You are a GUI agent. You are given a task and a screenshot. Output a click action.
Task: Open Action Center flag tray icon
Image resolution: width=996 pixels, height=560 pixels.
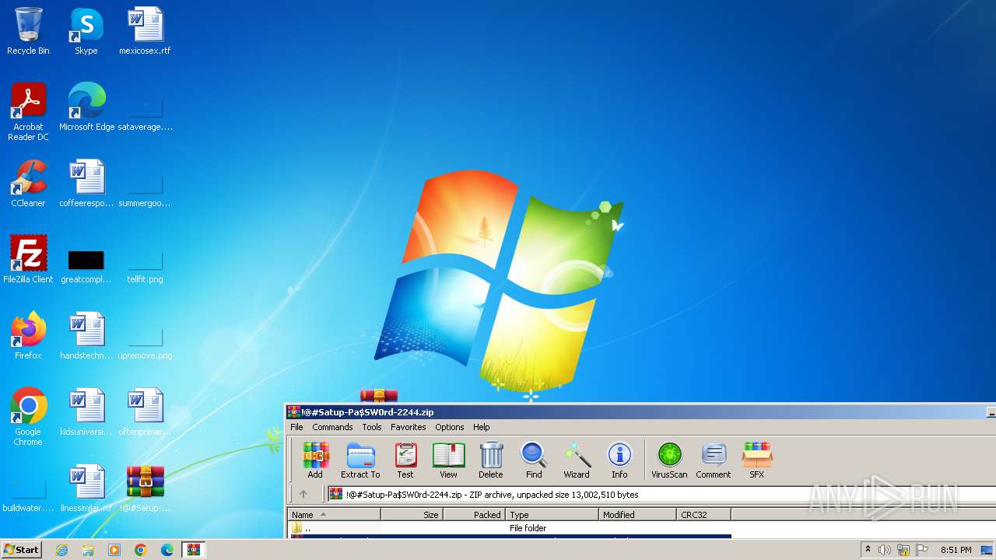922,550
